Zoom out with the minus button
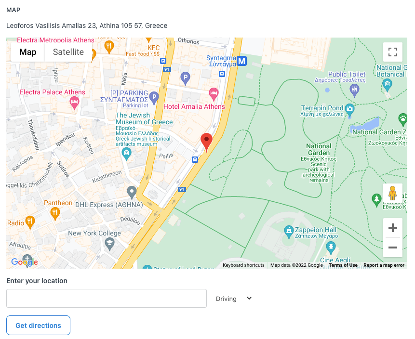 392,248
